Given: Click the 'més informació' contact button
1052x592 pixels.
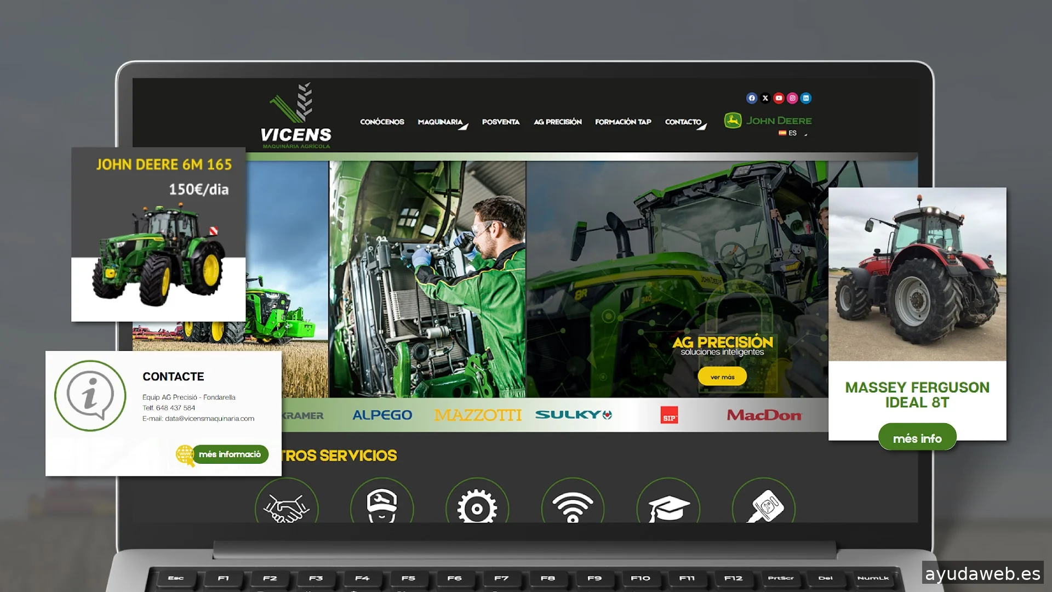Looking at the screenshot, I should [x=230, y=454].
